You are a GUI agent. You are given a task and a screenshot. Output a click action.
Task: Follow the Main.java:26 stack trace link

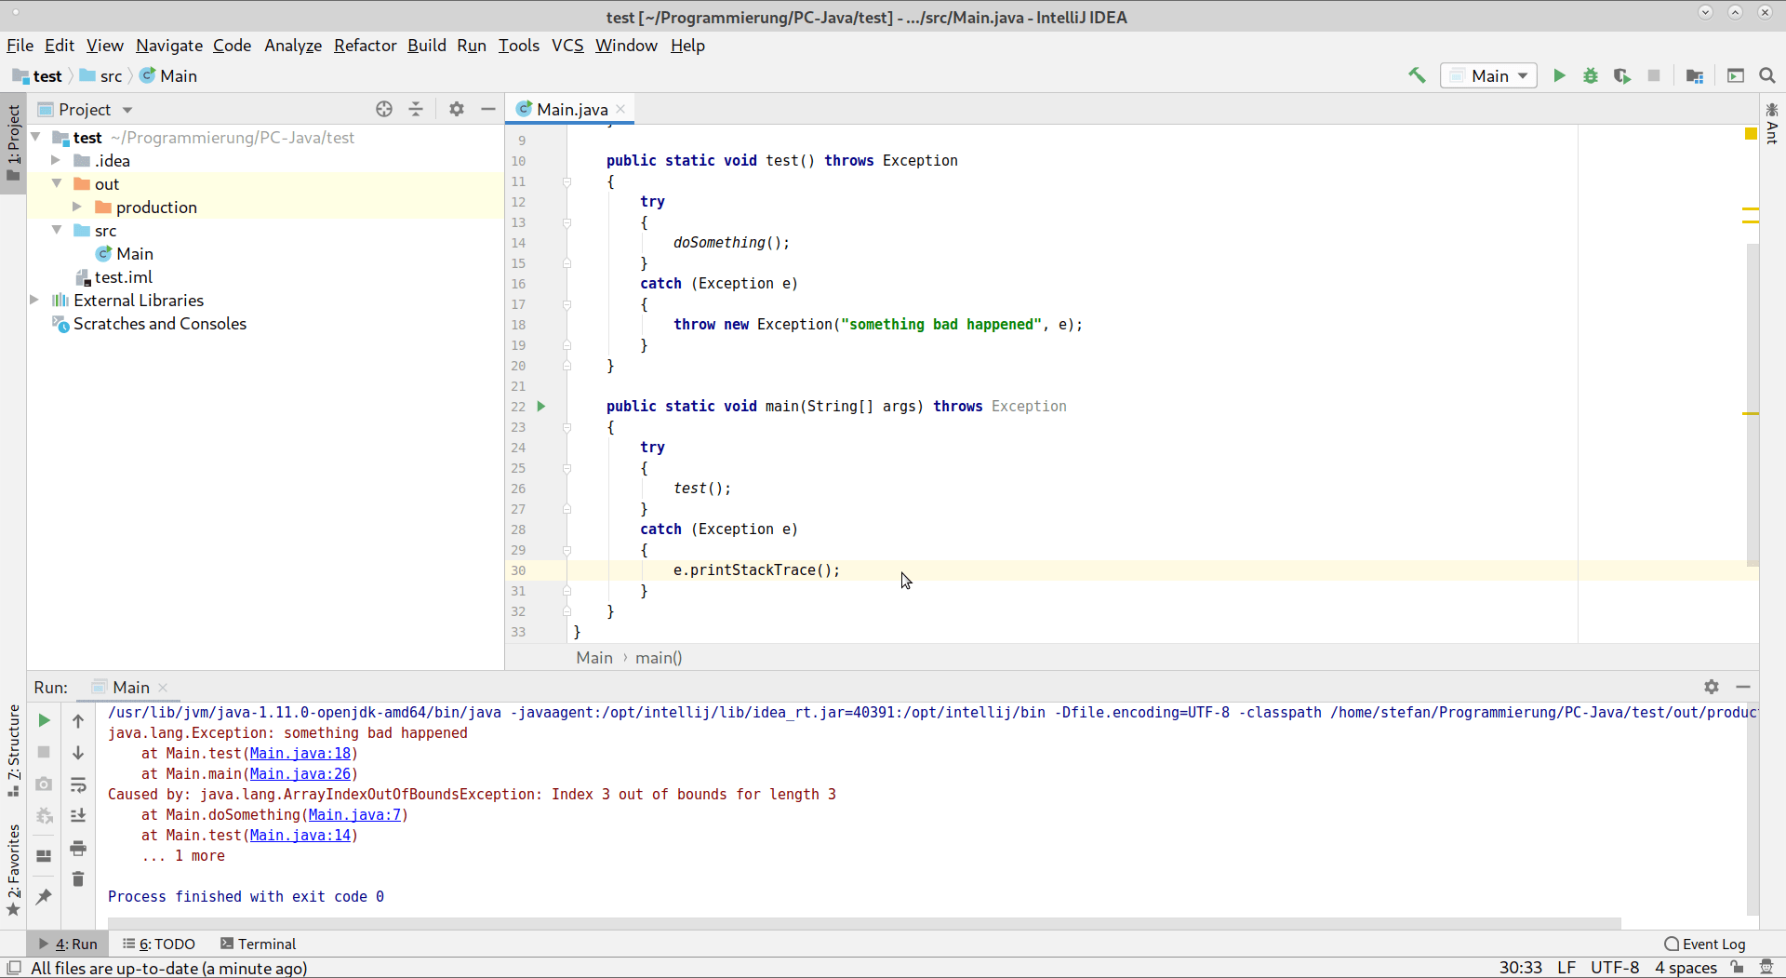[x=300, y=773]
